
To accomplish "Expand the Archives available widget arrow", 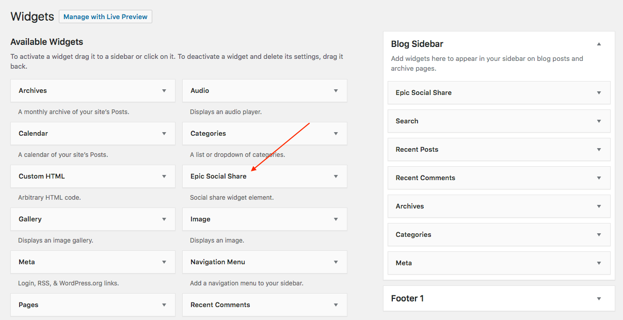I will point(164,91).
